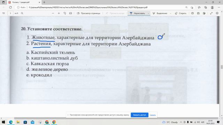Open the notification center icon

tap(218, 122)
